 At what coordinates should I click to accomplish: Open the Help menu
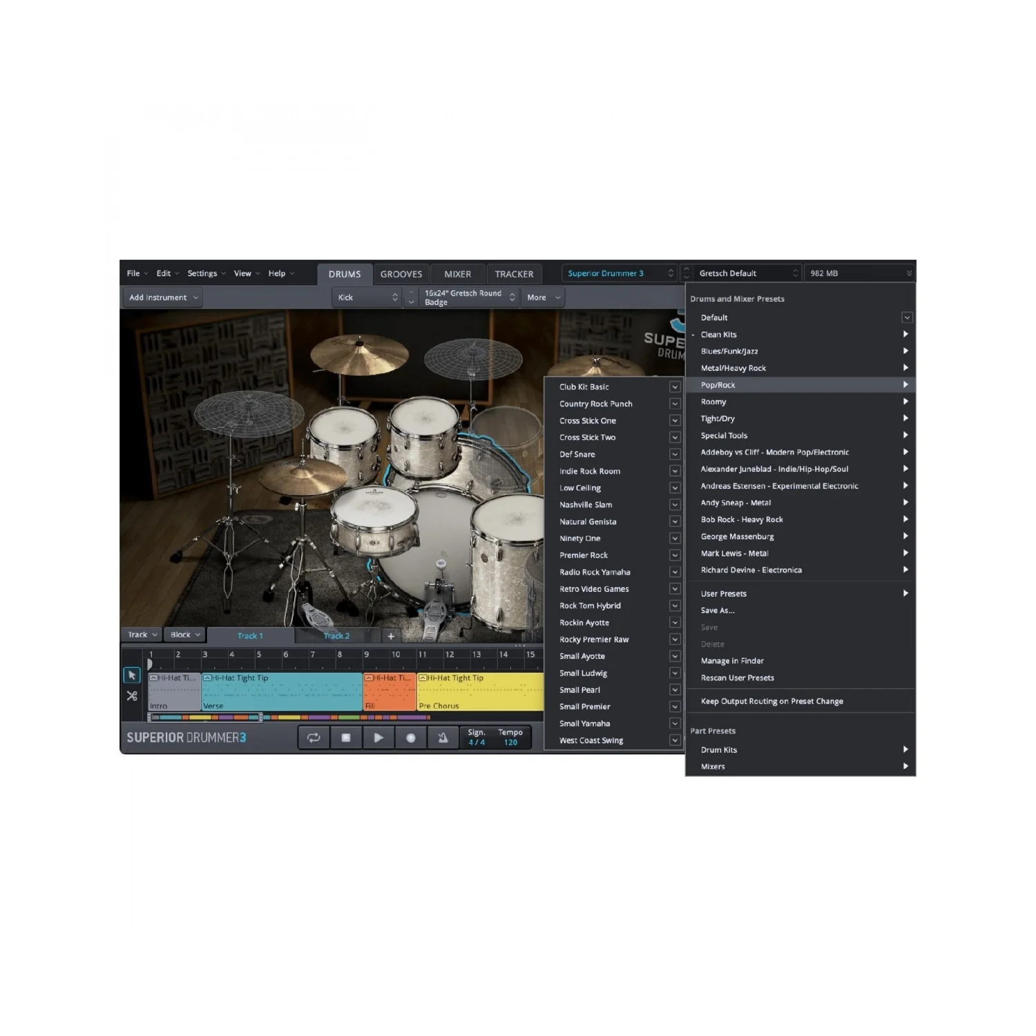click(x=280, y=274)
